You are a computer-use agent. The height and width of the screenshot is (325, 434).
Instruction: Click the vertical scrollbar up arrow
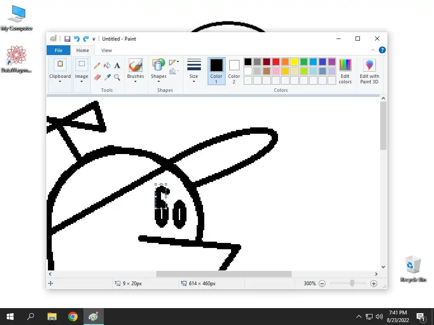383,98
